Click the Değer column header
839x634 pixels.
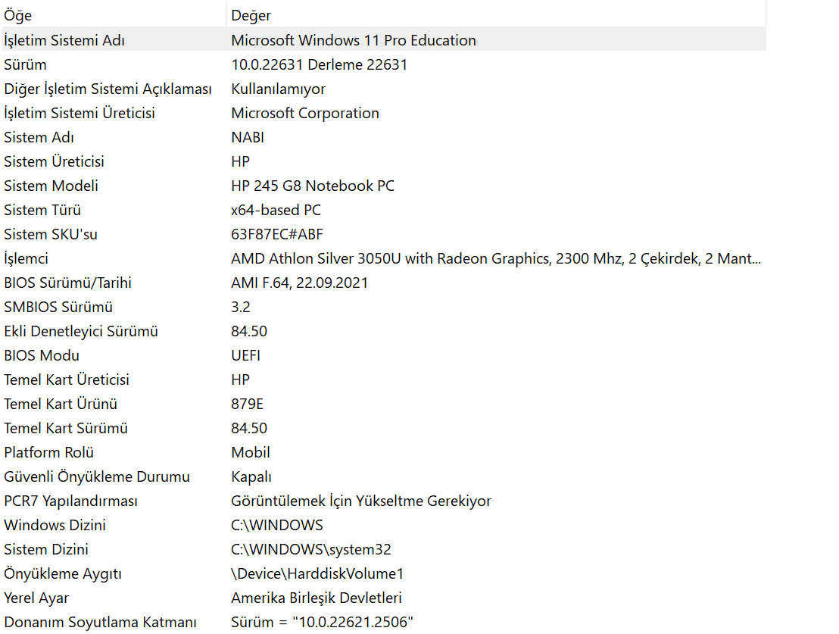(x=497, y=15)
